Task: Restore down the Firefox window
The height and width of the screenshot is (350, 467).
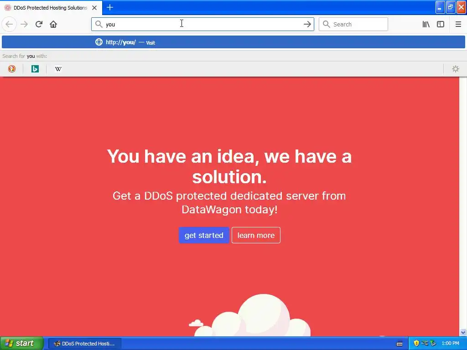Action: [x=451, y=7]
